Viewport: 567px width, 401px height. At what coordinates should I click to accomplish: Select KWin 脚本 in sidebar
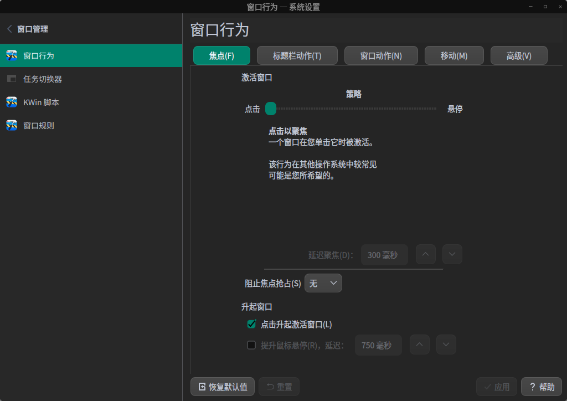pos(44,101)
